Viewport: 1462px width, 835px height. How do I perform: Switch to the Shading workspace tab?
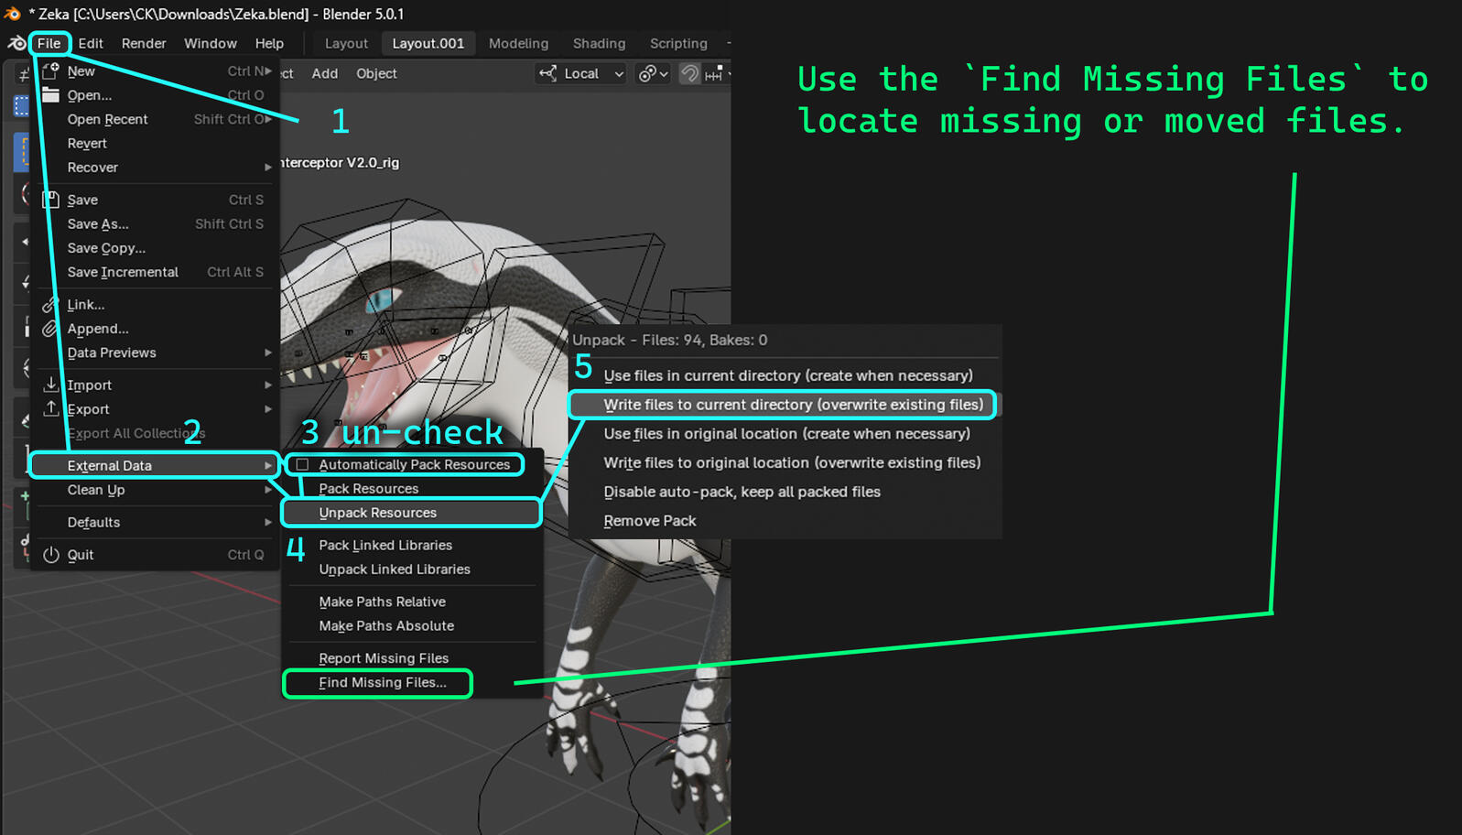tap(599, 43)
